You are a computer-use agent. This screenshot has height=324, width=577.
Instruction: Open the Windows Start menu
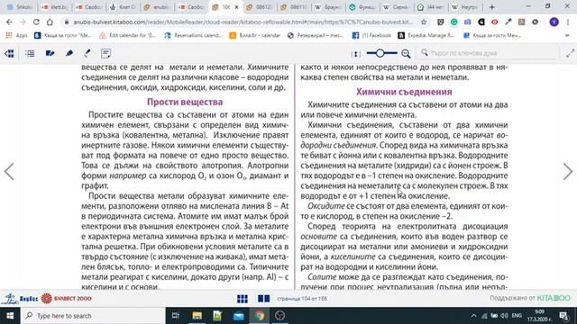coord(10,316)
